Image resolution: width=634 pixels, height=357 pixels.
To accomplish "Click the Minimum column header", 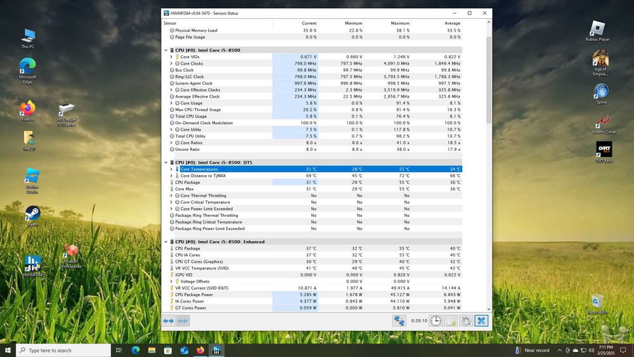I will [341, 23].
